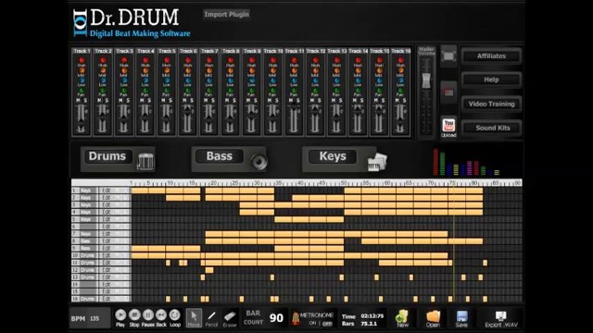Image resolution: width=593 pixels, height=333 pixels.
Task: Click Track 10 orange Mid EQ knob
Action: point(273,70)
